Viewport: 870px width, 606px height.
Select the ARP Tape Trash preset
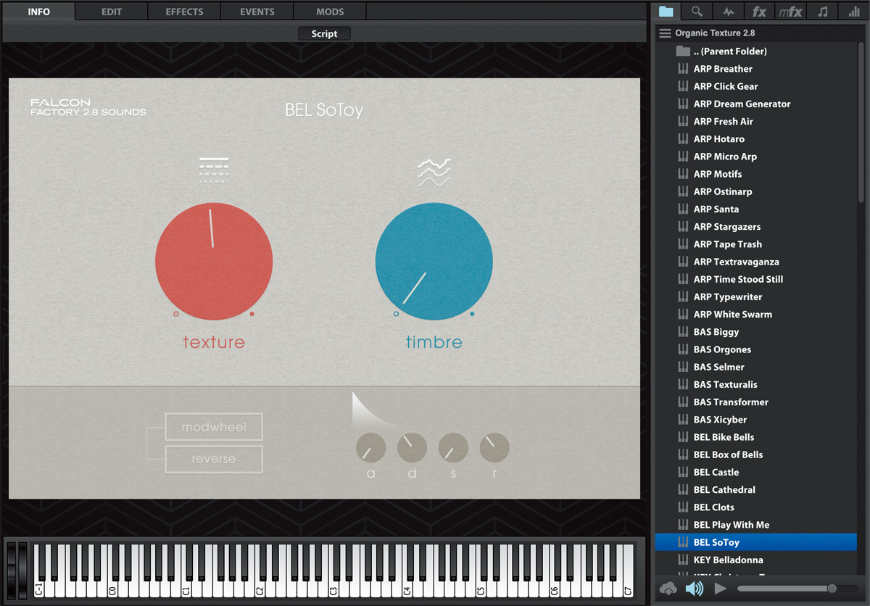point(756,244)
